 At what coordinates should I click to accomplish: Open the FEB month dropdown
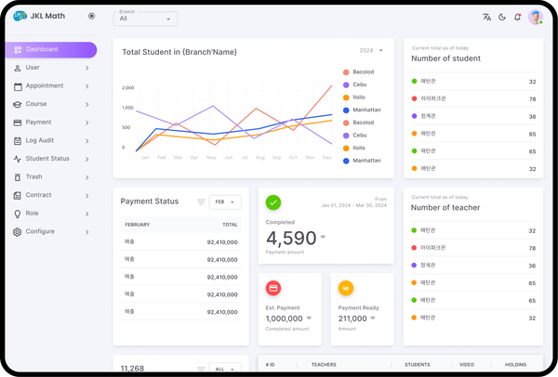click(225, 201)
